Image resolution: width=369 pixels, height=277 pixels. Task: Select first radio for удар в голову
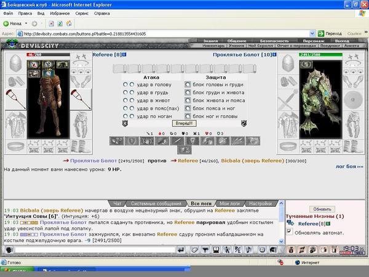click(125, 84)
